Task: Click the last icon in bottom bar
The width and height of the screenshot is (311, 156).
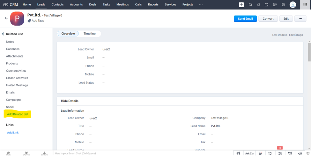Action: (x=308, y=153)
